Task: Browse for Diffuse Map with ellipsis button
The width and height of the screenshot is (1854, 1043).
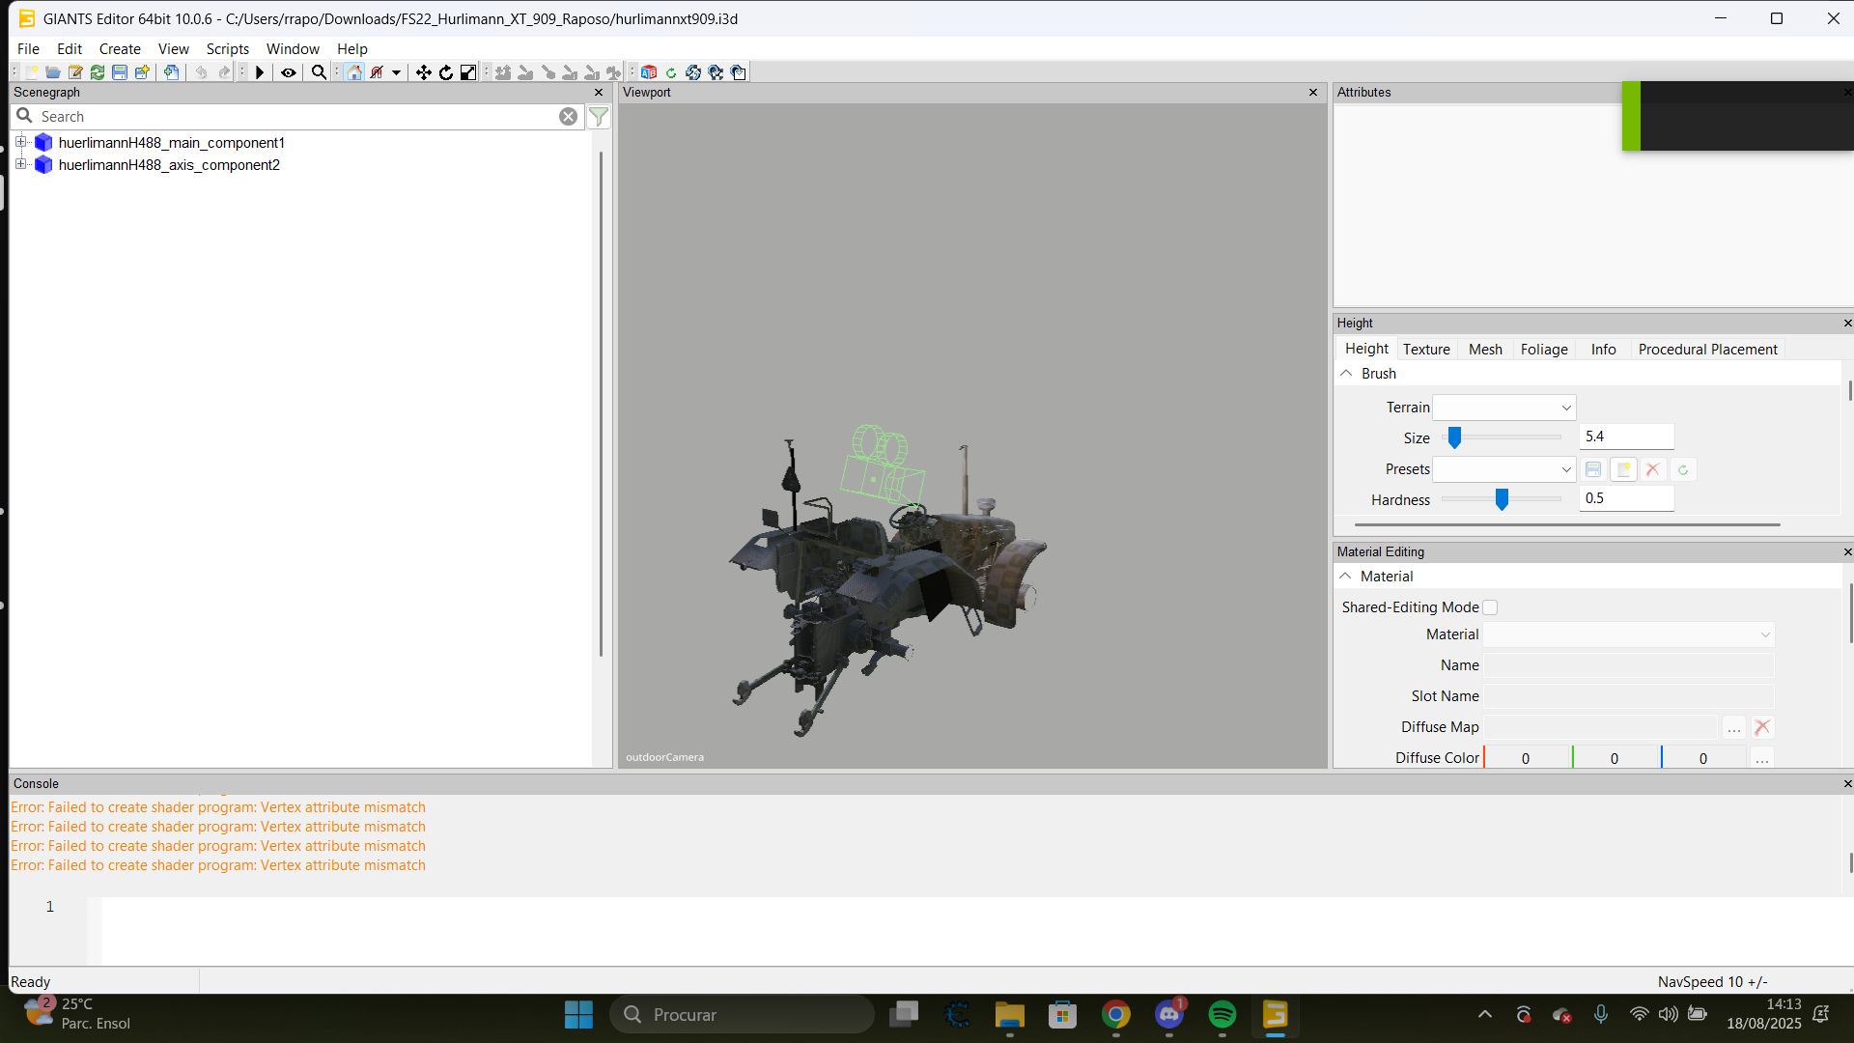Action: click(1734, 727)
